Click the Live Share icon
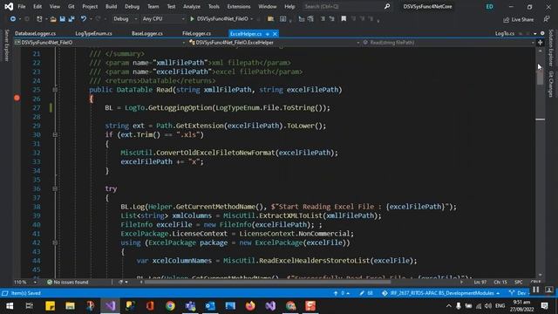Screen dimensions: 558x314 506,20
